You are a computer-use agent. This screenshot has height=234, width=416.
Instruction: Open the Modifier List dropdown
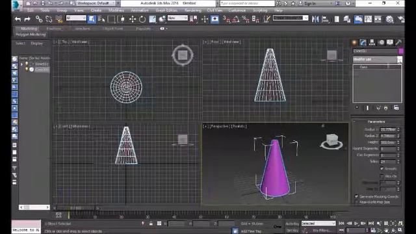[x=377, y=59]
